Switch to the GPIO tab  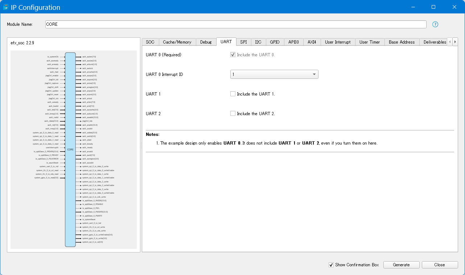tap(275, 42)
